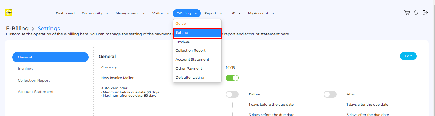Click the logout icon
Viewport: 435px width, 116px height.
tap(425, 13)
